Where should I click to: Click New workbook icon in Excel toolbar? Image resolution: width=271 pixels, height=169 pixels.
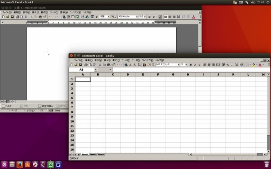(x=72, y=65)
